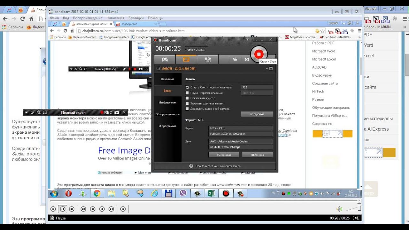Click the F12 hotkey input field
The width and height of the screenshot is (409, 230).
(x=257, y=87)
